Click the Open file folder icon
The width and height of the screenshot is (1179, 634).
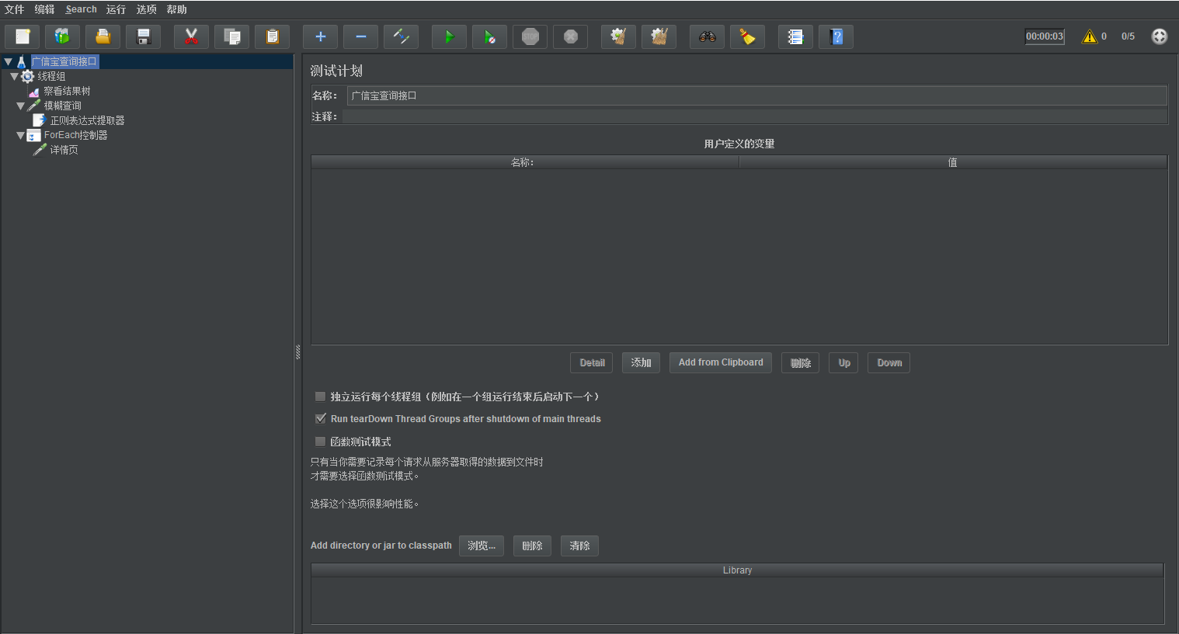[103, 36]
